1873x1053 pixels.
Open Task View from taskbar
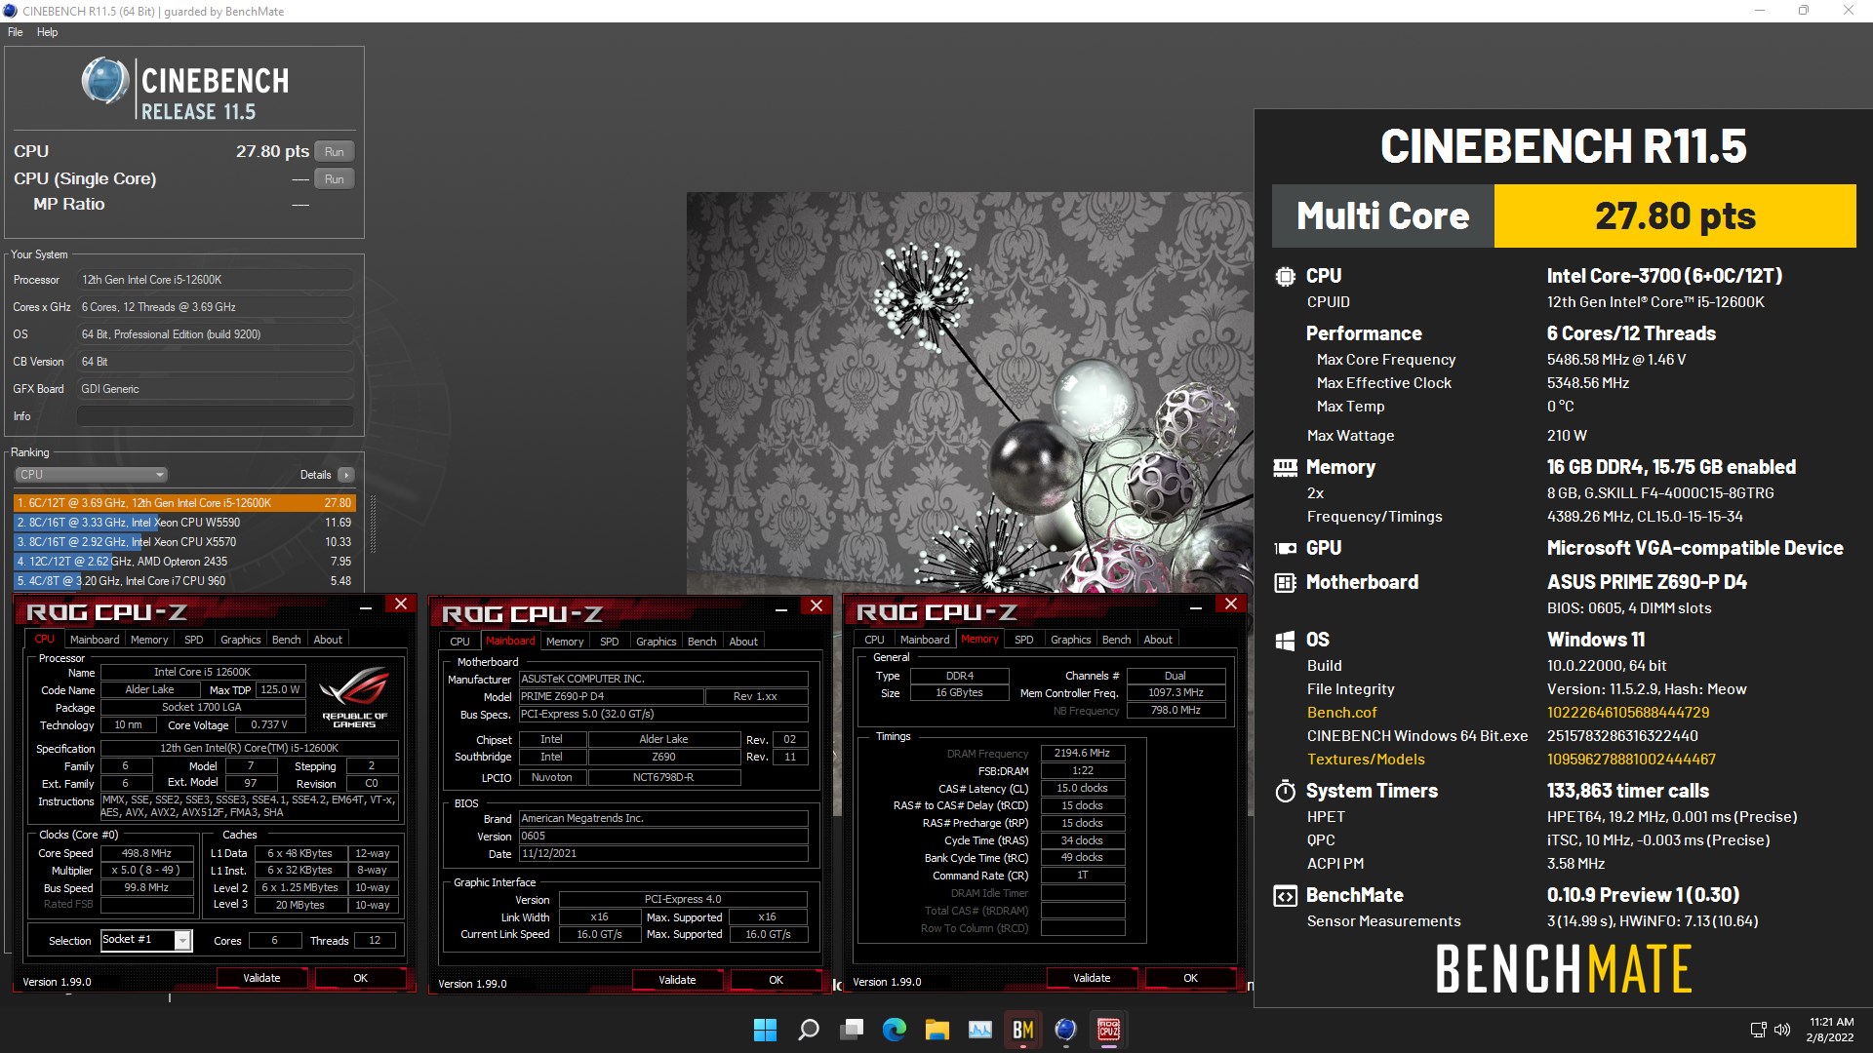click(852, 1030)
